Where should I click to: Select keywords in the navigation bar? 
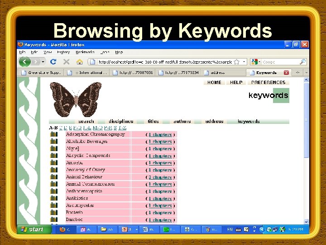point(249,121)
